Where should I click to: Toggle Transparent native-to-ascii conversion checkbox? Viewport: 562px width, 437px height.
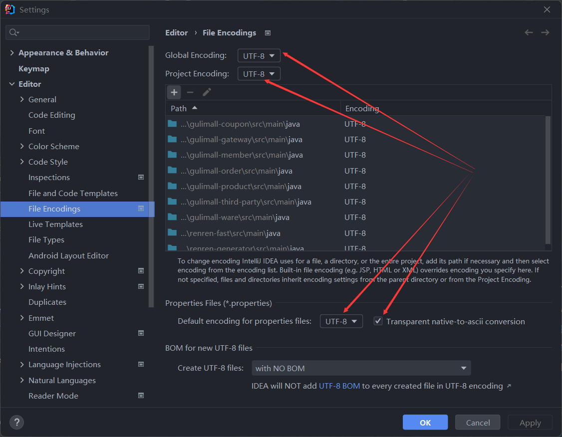point(378,321)
